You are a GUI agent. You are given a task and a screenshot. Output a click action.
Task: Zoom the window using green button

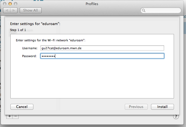(15, 4)
